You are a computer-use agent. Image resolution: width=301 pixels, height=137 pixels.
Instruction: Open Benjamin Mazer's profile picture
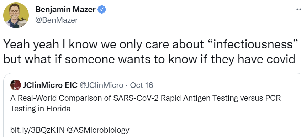click(x=16, y=15)
